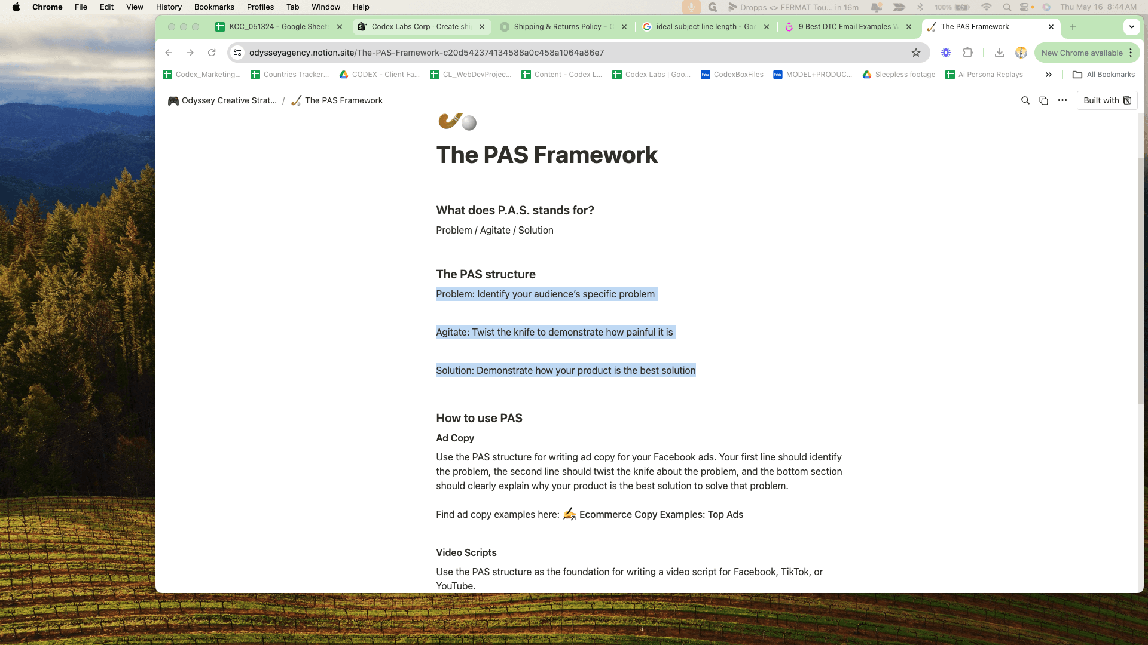The width and height of the screenshot is (1148, 645).
Task: Expand hidden bookmarks with the double chevron
Action: coord(1049,75)
